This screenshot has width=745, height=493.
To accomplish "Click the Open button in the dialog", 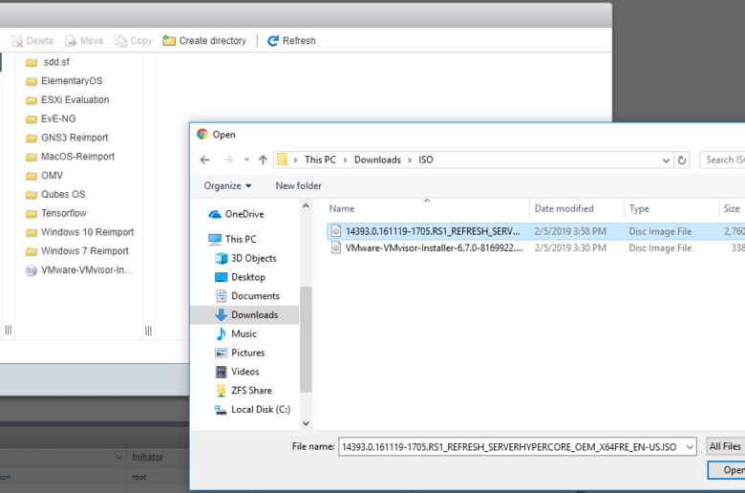I will tap(727, 470).
